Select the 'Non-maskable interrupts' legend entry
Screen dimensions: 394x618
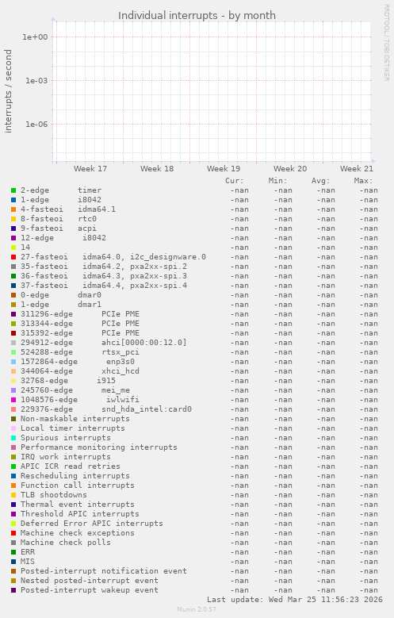pyautogui.click(x=75, y=419)
